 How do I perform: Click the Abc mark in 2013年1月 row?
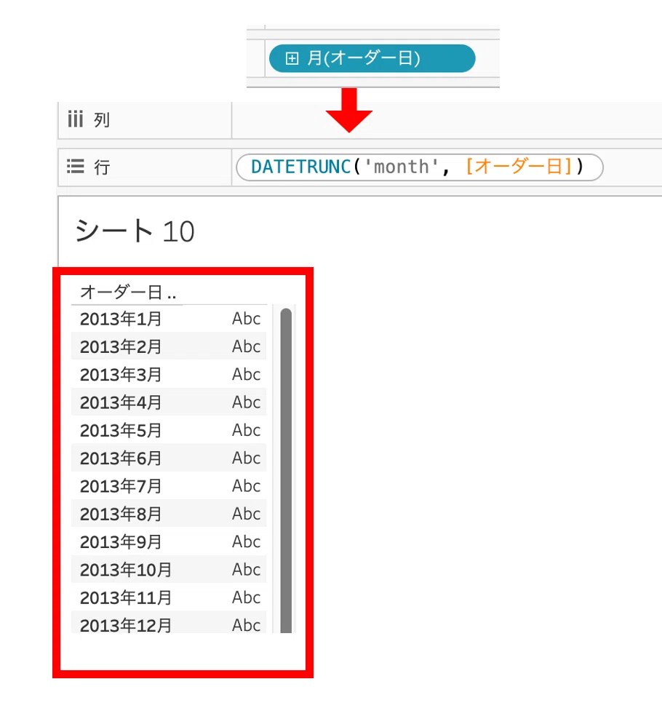click(x=246, y=318)
